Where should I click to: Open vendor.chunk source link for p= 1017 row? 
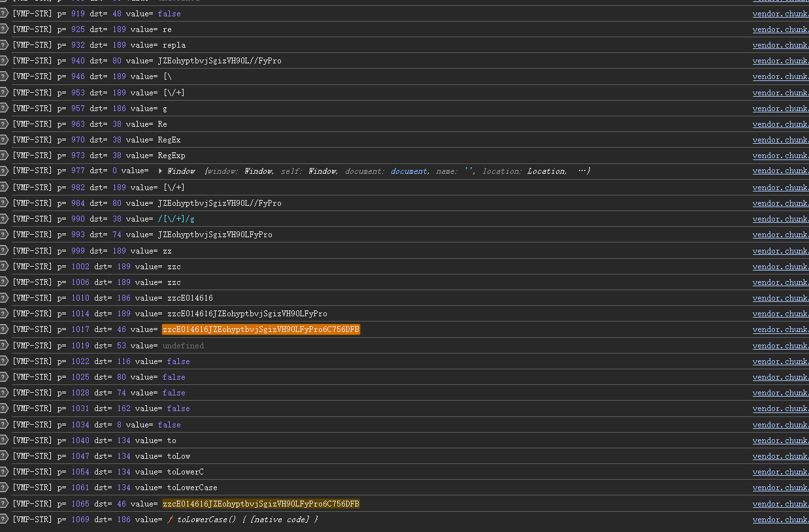(780, 329)
